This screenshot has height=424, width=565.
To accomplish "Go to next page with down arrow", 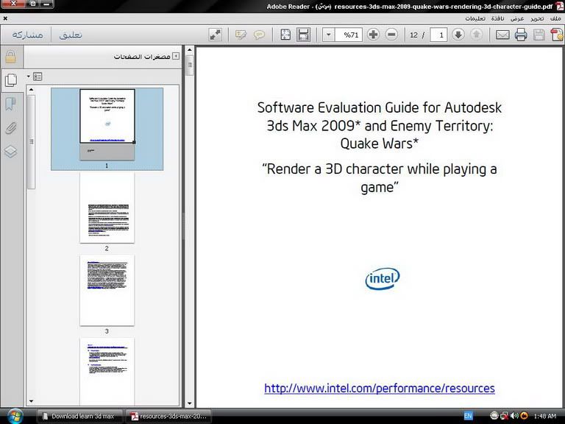I will pyautogui.click(x=458, y=35).
